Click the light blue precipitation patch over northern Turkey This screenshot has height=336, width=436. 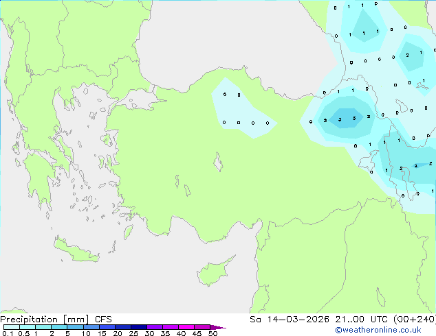pyautogui.click(x=243, y=109)
